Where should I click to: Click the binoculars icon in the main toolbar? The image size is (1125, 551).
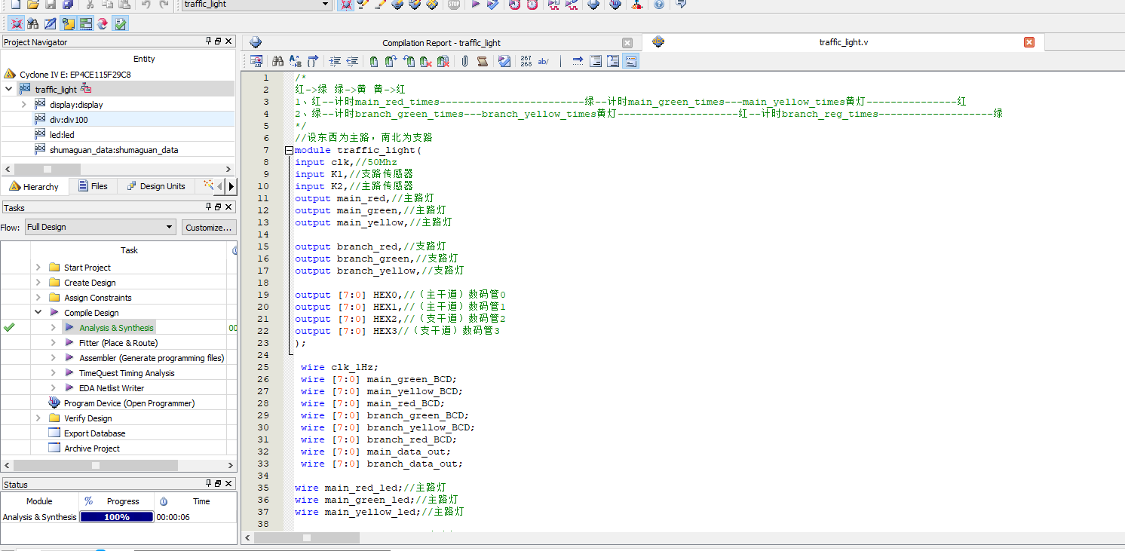point(32,23)
